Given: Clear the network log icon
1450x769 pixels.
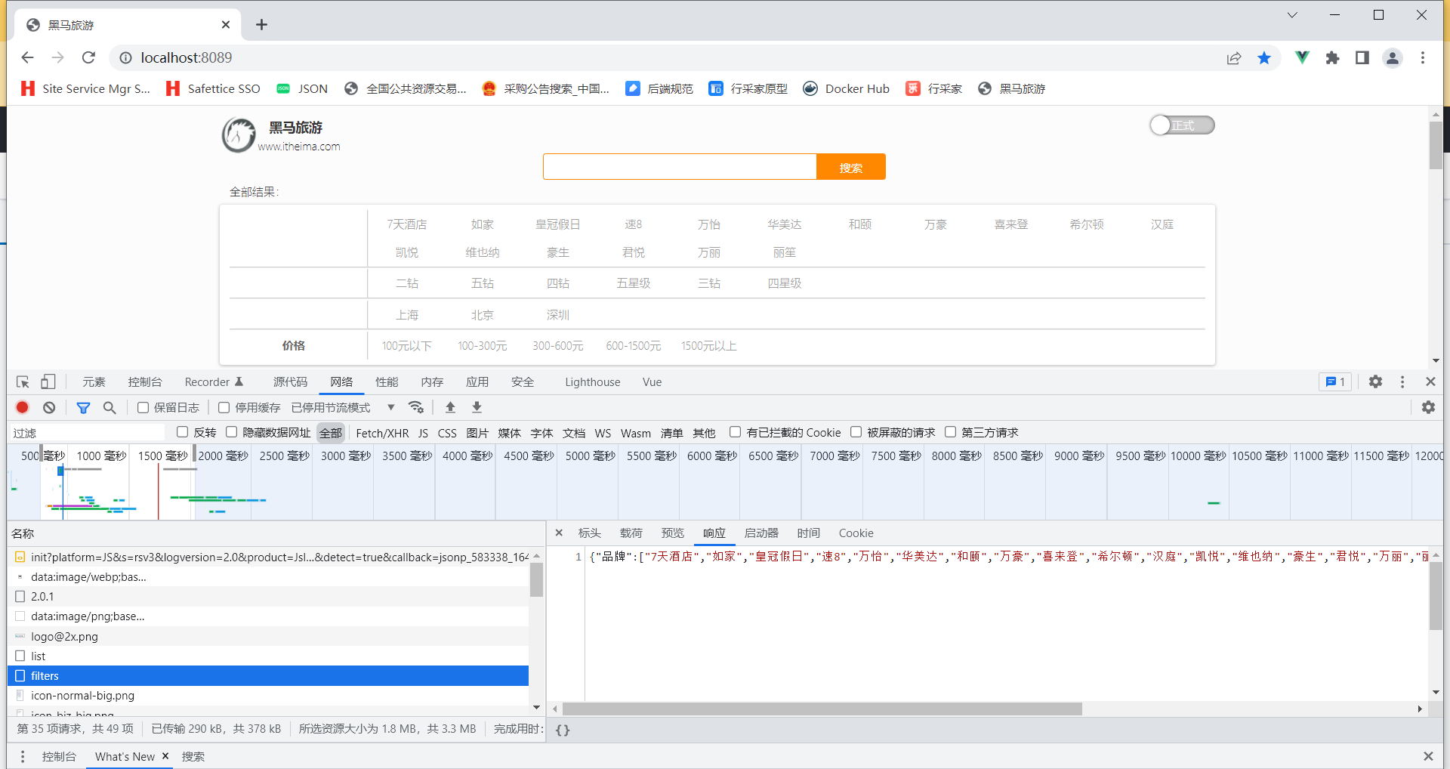Looking at the screenshot, I should 49,407.
